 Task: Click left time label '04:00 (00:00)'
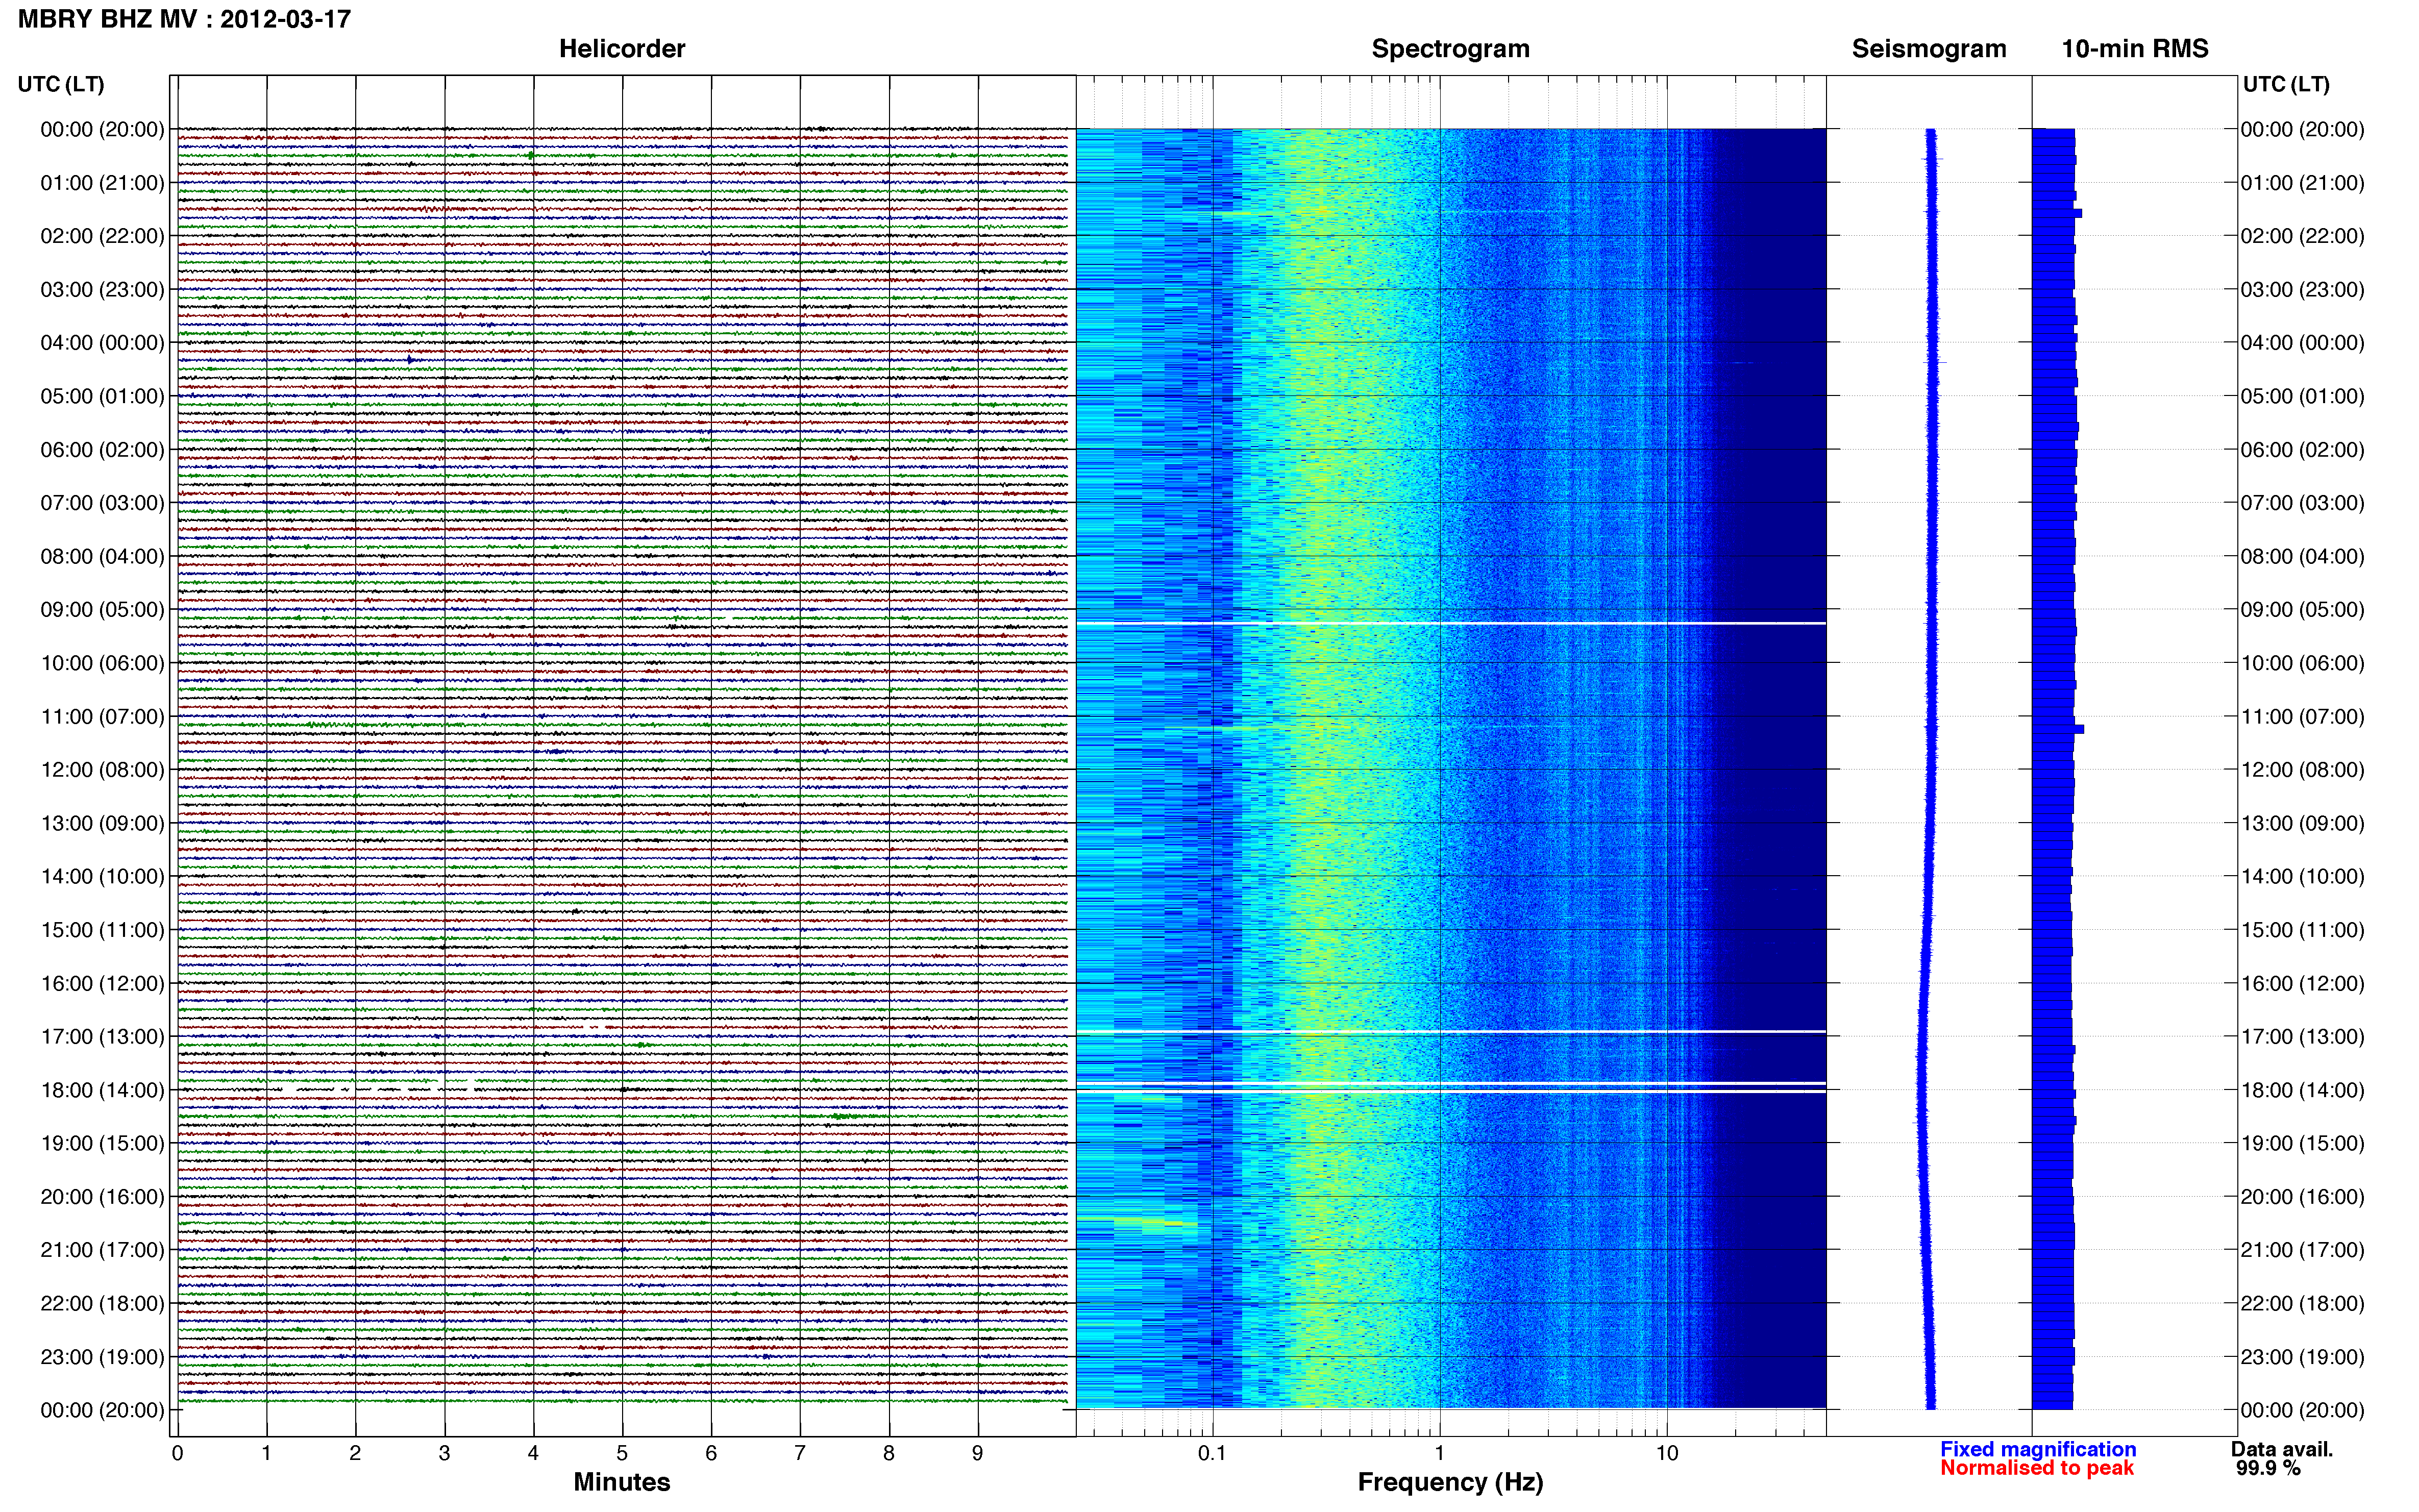pos(102,343)
